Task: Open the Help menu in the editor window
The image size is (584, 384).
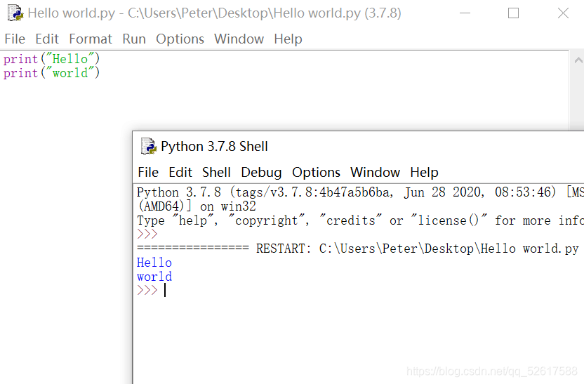Action: tap(288, 39)
